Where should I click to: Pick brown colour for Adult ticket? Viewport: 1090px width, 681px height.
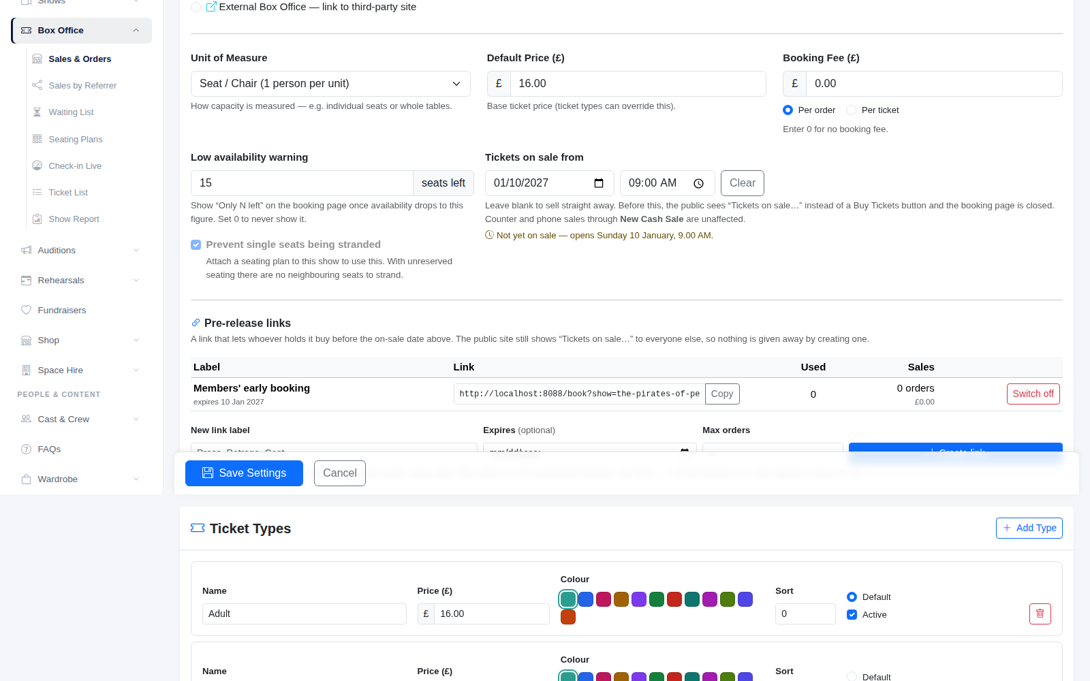(x=621, y=599)
